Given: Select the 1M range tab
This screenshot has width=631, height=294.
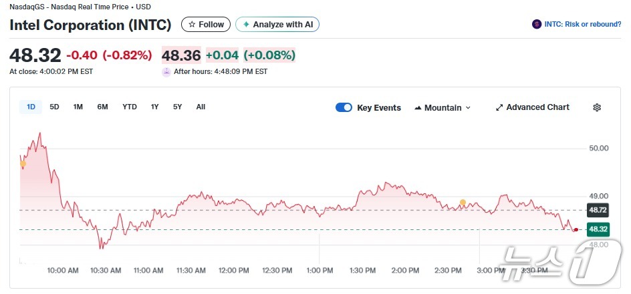Looking at the screenshot, I should coord(78,107).
